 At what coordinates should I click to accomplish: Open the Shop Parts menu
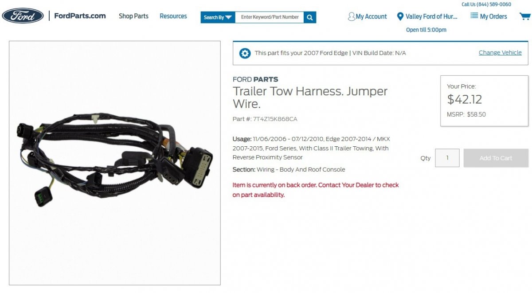133,16
